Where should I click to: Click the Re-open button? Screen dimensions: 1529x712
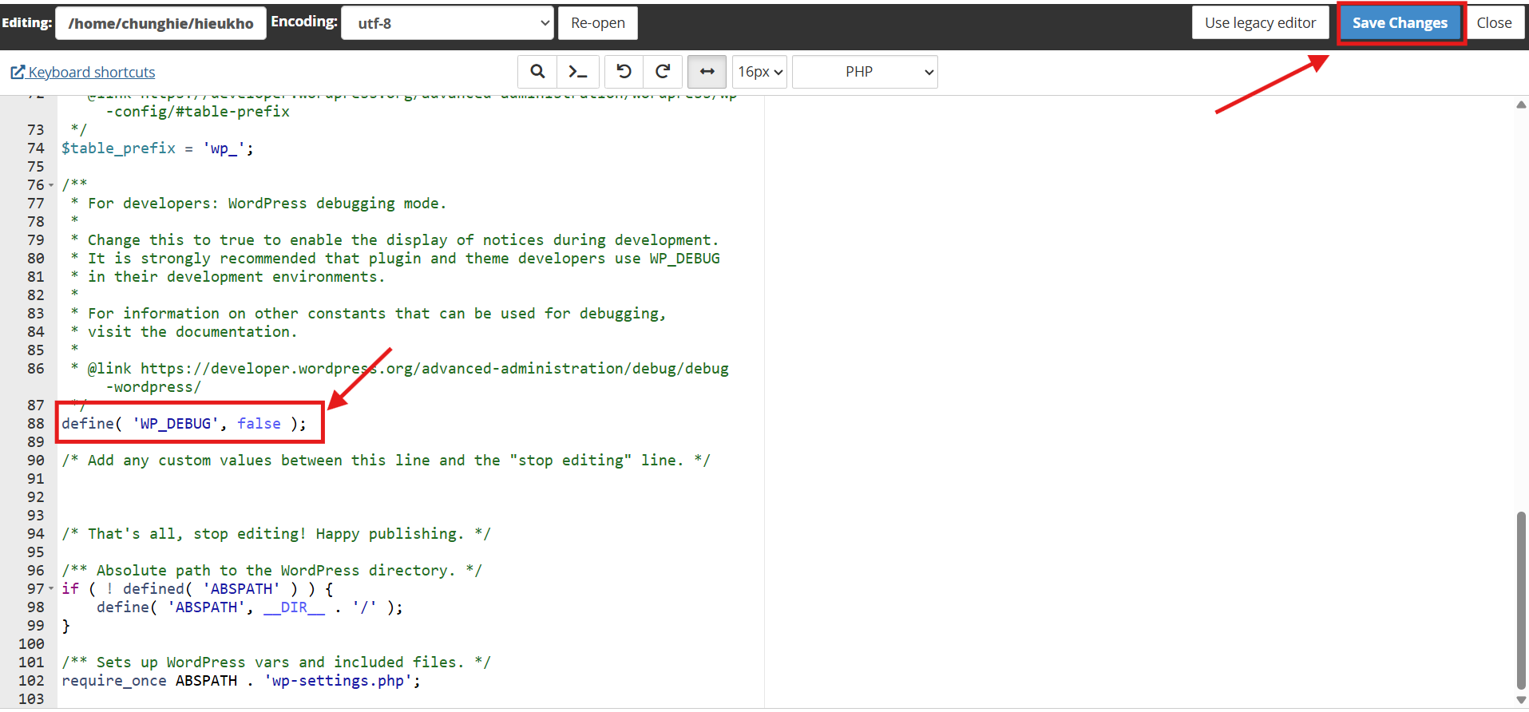pyautogui.click(x=597, y=23)
